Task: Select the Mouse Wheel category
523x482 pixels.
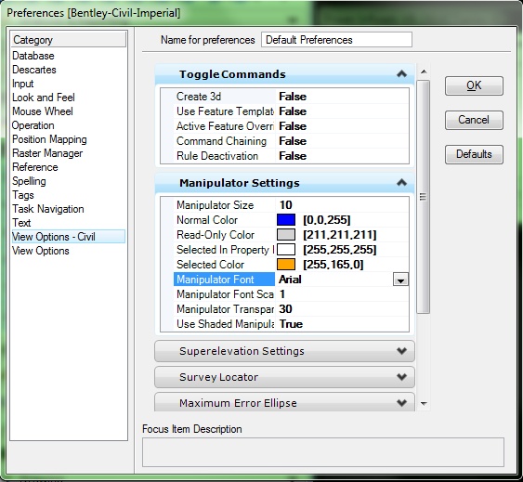Action: click(x=43, y=111)
